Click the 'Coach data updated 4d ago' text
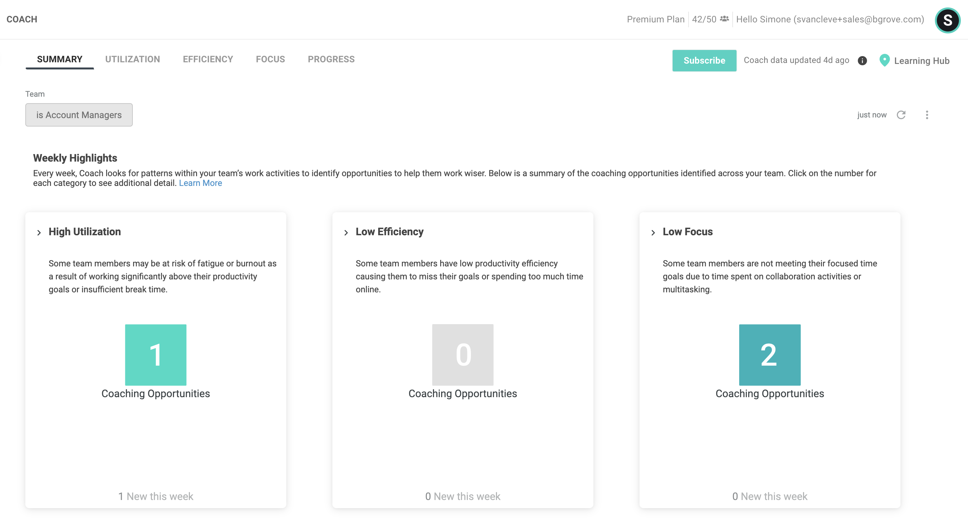Screen dimensions: 968x525 coord(796,60)
